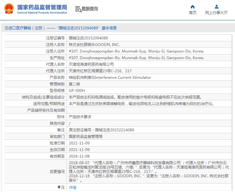Click the national emblem logo

(9, 8)
